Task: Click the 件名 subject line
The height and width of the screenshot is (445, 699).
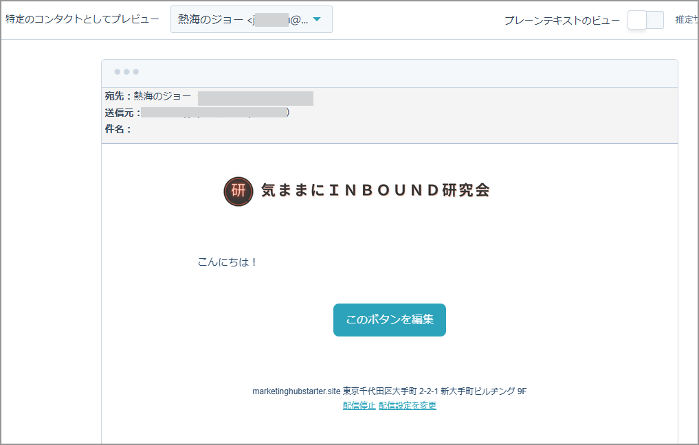Action: pyautogui.click(x=118, y=129)
